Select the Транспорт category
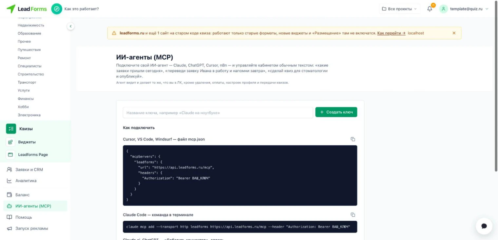 coord(27,82)
